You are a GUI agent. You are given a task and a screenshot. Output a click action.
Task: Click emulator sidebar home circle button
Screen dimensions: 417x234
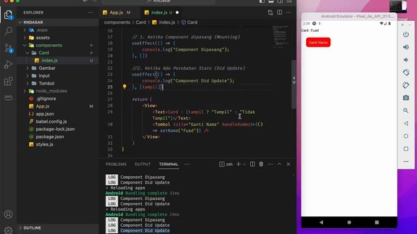pyautogui.click(x=406, y=136)
